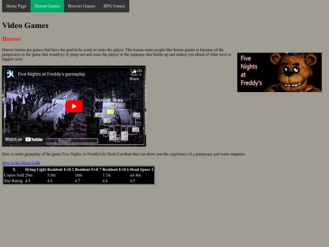The height and width of the screenshot is (247, 329).
Task: Click the '4.4' star rating cell
Action: click(105, 181)
